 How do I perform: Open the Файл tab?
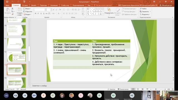[8, 5]
